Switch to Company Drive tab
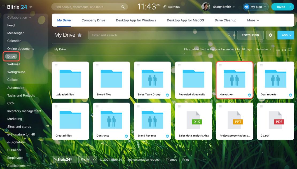The height and width of the screenshot is (169, 297). point(93,20)
